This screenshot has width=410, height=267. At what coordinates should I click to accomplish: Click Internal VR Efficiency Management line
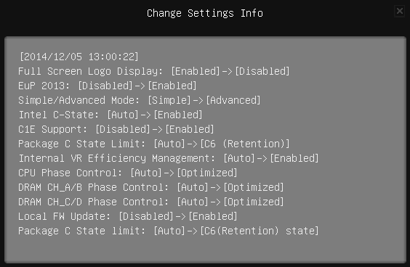click(169, 158)
